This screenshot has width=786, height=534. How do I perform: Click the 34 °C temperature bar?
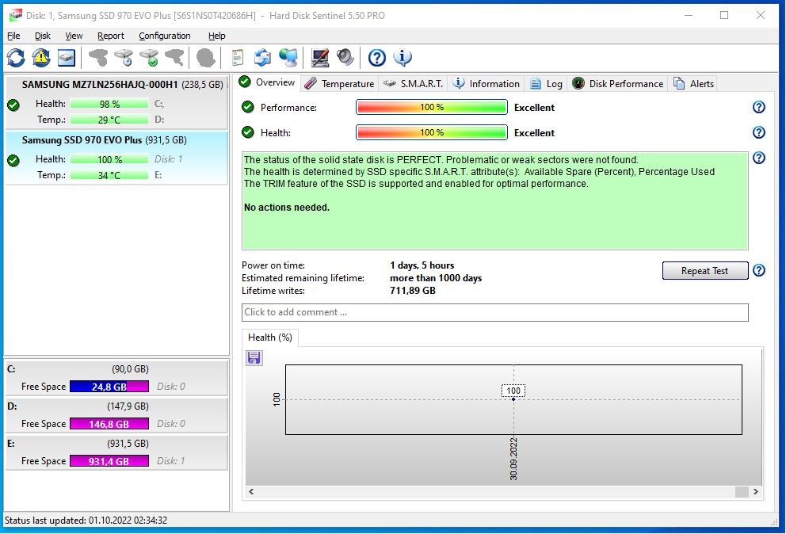pyautogui.click(x=109, y=175)
